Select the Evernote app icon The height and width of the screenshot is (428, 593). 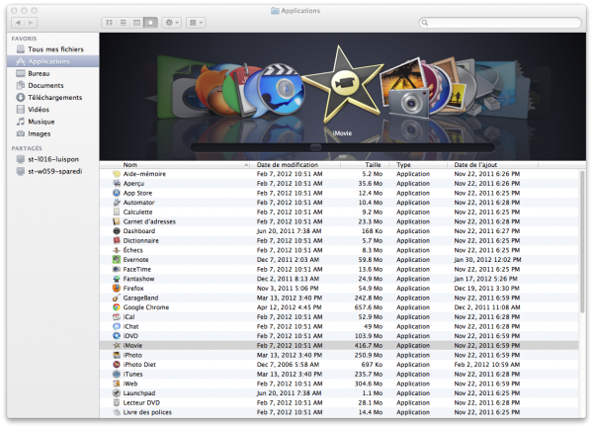(117, 259)
